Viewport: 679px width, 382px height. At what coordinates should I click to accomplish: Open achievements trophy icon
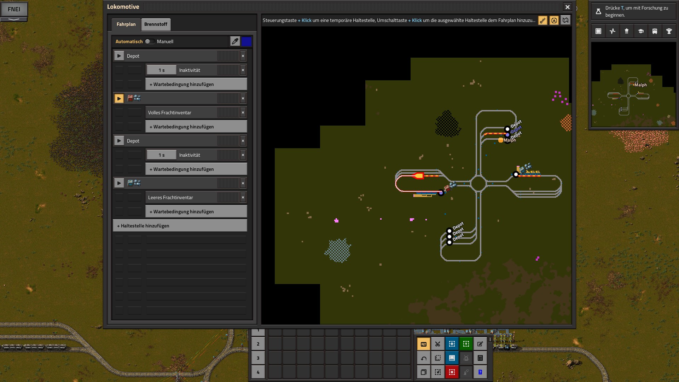coord(669,31)
